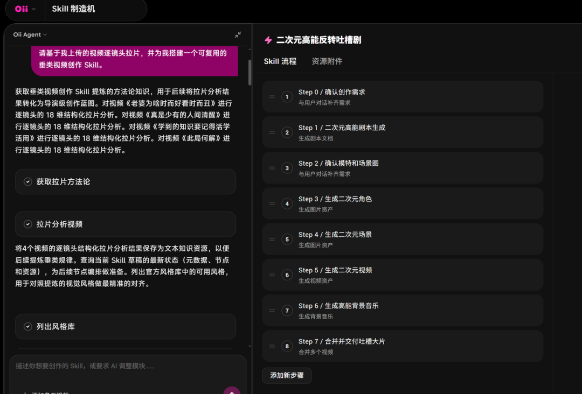Grab the drag handle for Step 6 生成高能背景音乐
Image resolution: width=582 pixels, height=394 pixels.
point(272,310)
